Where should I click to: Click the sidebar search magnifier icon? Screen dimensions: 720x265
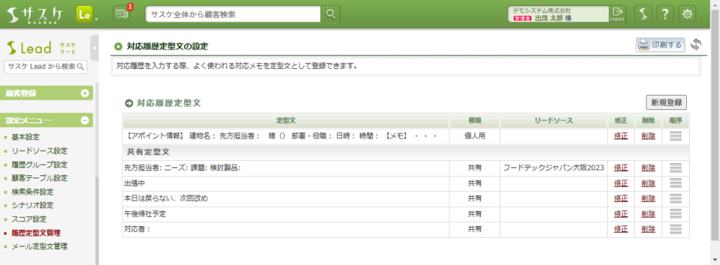pos(81,67)
